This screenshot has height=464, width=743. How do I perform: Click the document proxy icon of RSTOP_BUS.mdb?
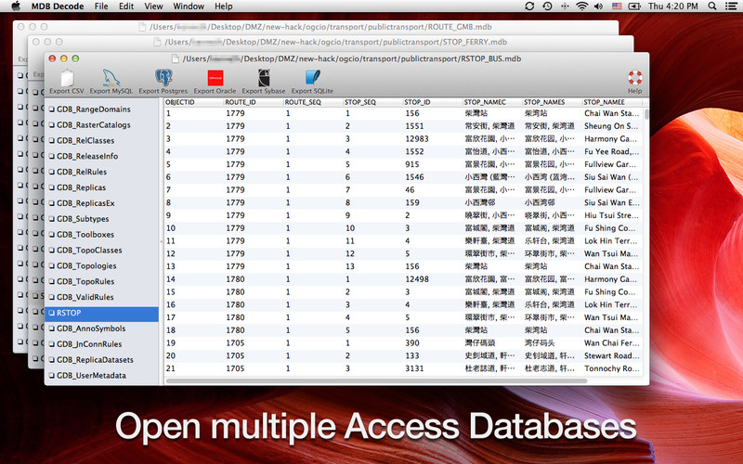175,58
